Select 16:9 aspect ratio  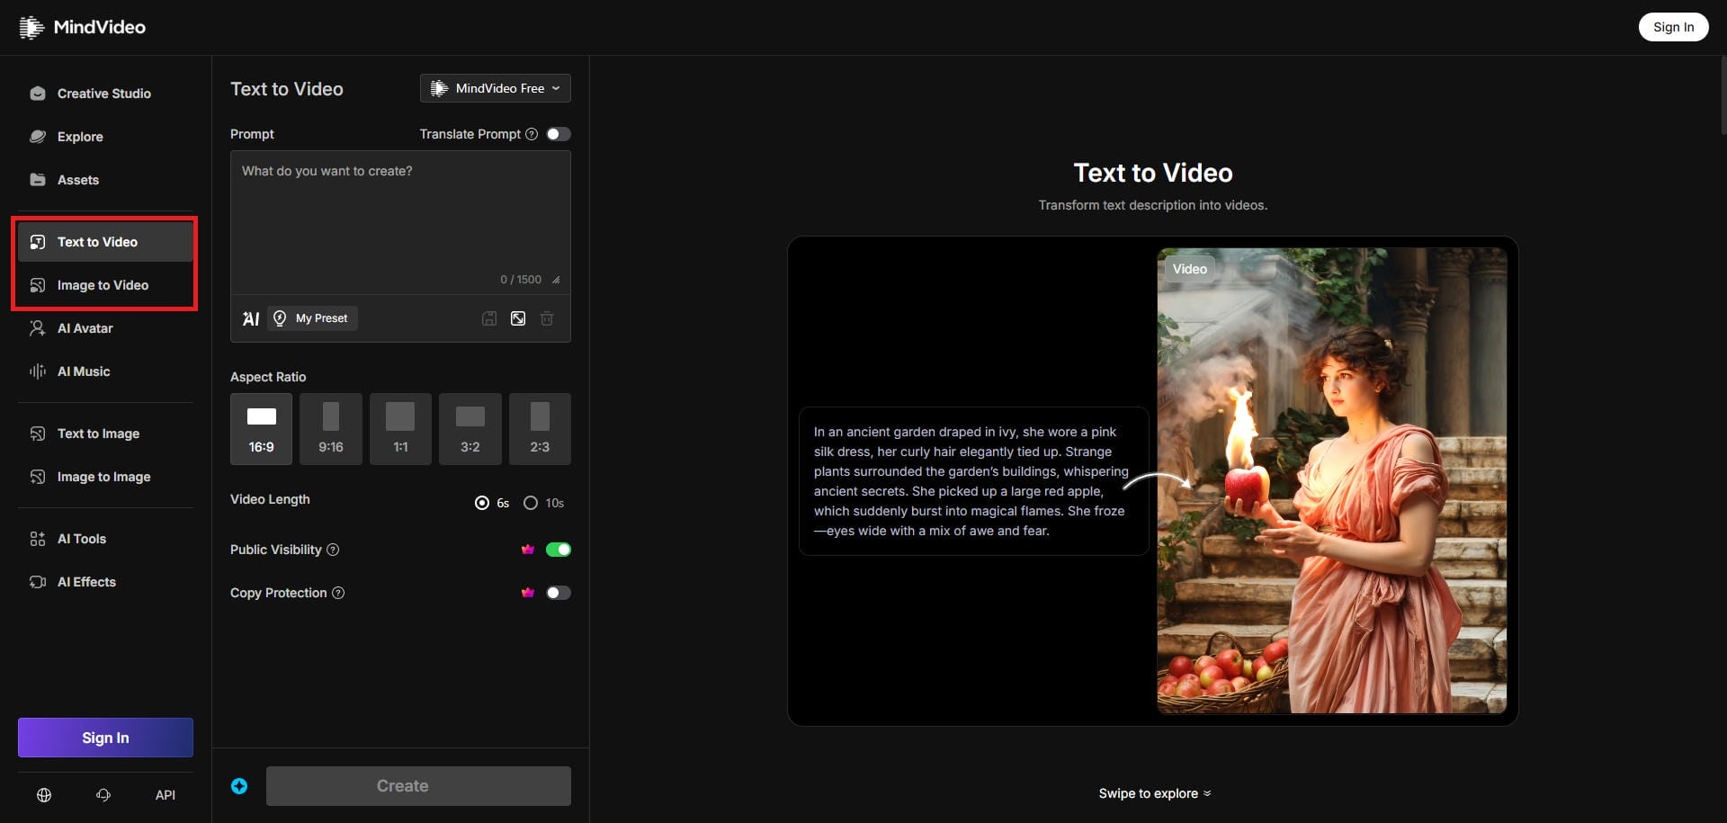coord(261,429)
